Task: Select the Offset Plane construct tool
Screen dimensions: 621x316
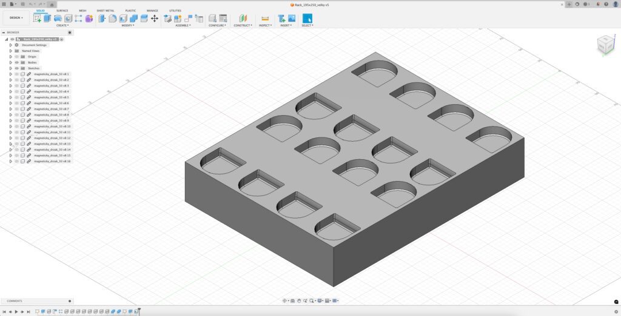Action: [x=243, y=18]
